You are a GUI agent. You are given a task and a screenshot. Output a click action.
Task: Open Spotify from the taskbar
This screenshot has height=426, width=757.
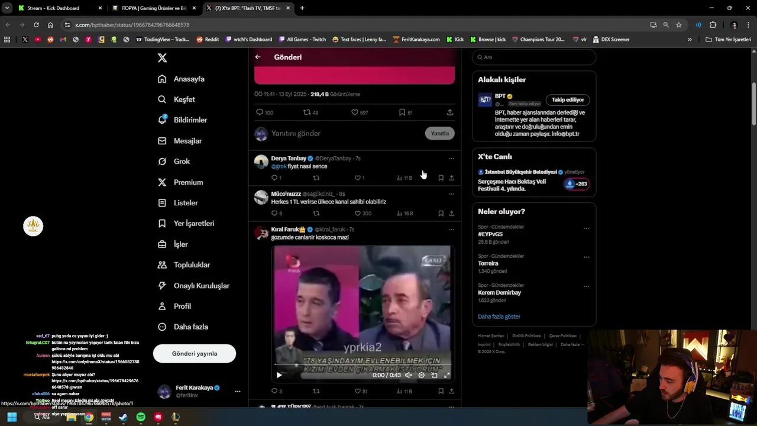click(141, 417)
